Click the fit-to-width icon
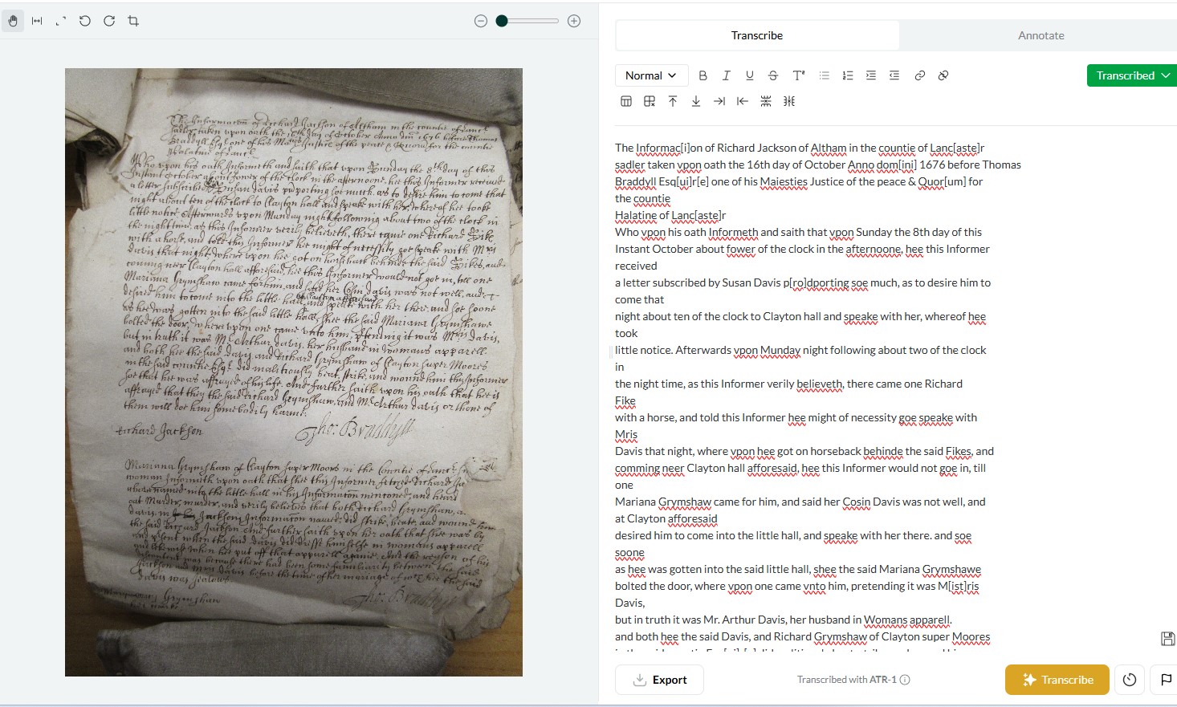 [37, 21]
